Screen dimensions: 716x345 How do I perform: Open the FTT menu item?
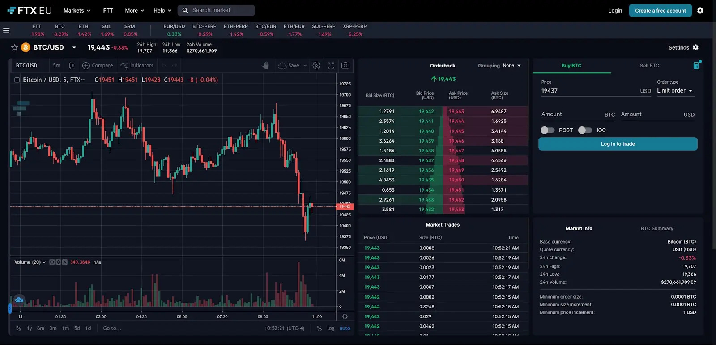tap(108, 10)
